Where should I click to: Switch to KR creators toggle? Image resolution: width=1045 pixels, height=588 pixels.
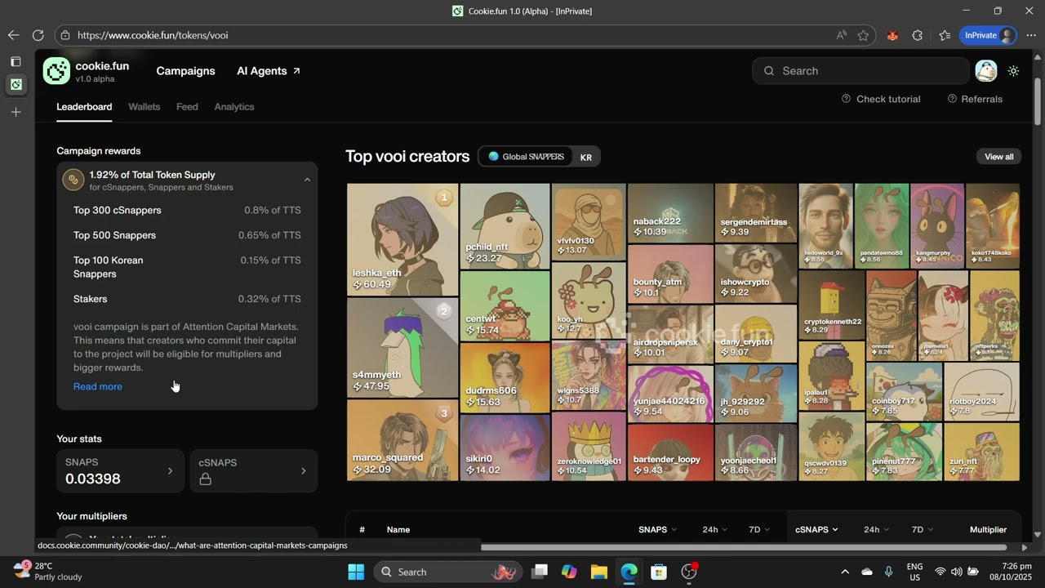point(586,157)
